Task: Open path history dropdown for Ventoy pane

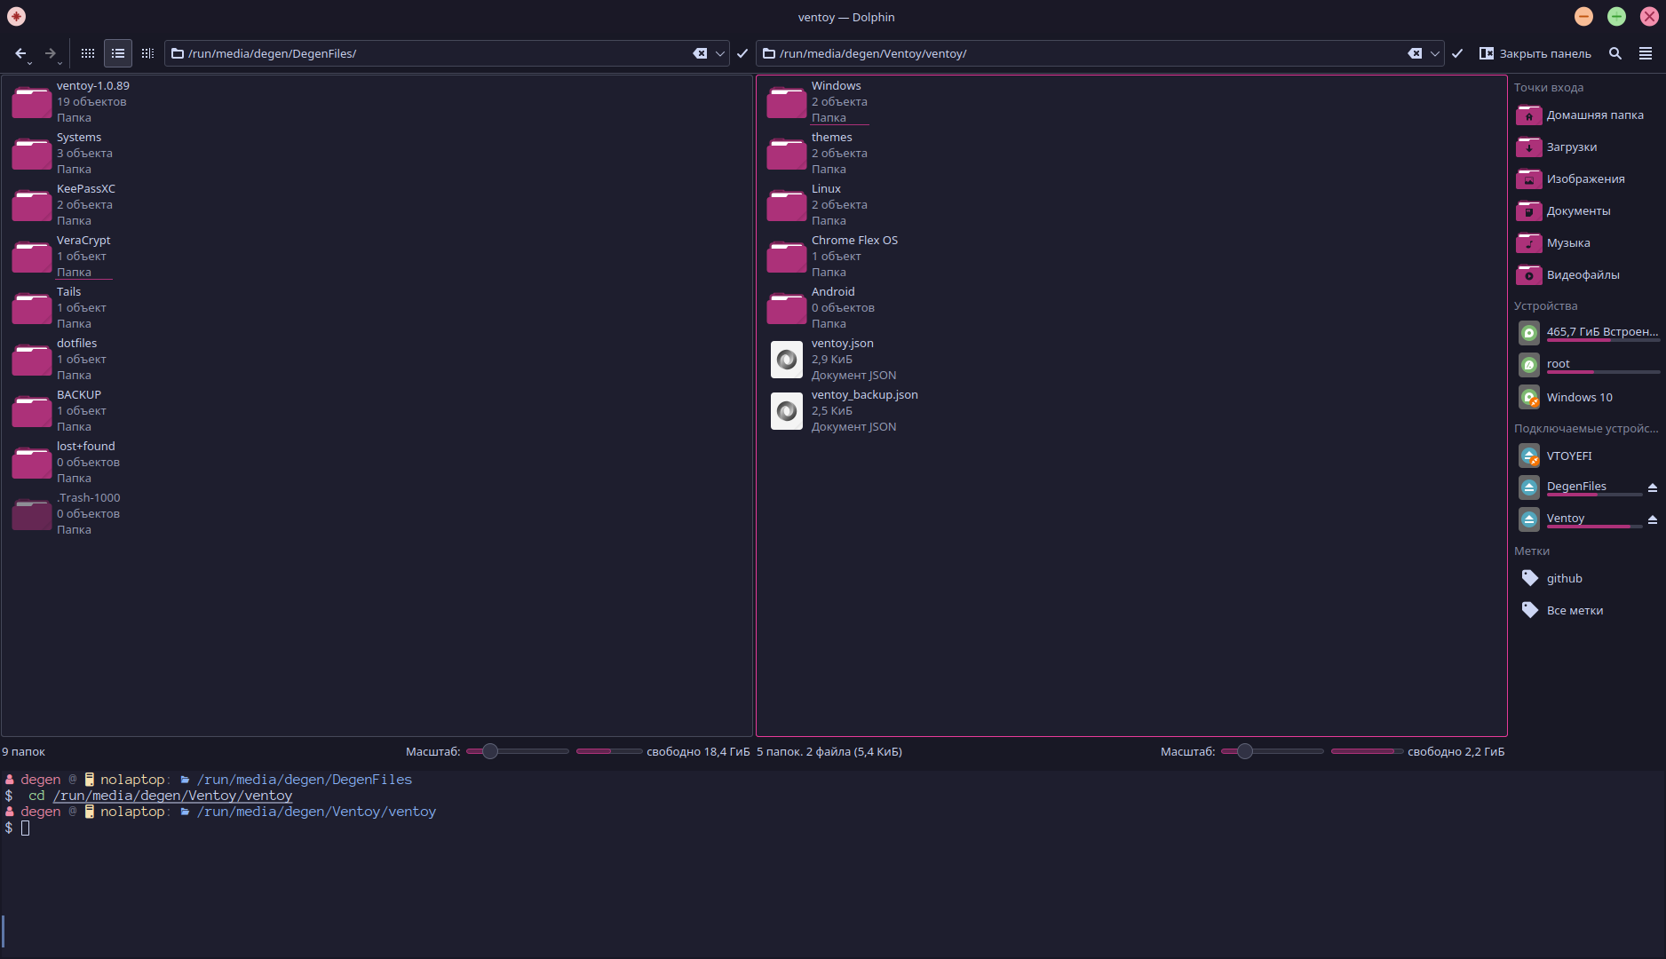Action: coord(1435,53)
